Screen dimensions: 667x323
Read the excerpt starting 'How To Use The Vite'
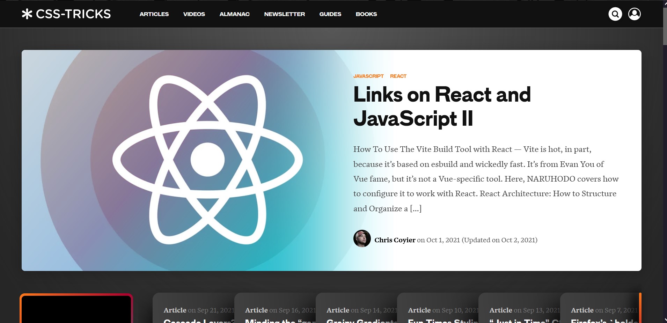[486, 179]
